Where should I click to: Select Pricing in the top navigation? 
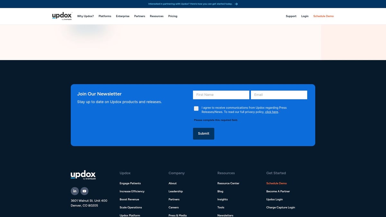(172, 16)
